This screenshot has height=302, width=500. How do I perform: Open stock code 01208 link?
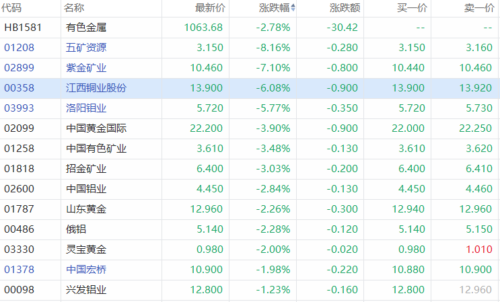tap(19, 48)
